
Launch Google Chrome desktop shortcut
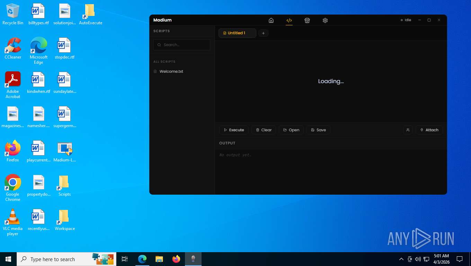coord(13,188)
